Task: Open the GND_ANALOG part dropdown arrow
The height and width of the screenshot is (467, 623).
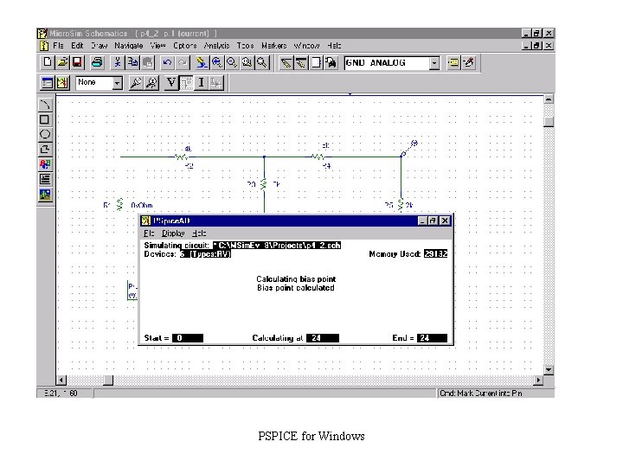Action: (434, 63)
